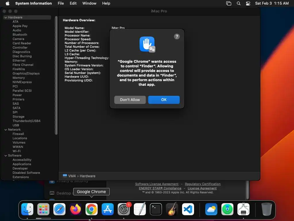
Task: Click the help question mark in dialog
Action: pyautogui.click(x=177, y=37)
